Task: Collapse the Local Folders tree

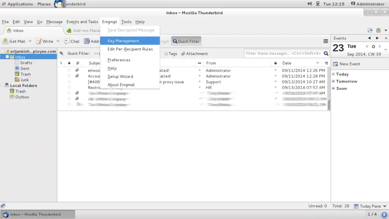Action: [2, 86]
